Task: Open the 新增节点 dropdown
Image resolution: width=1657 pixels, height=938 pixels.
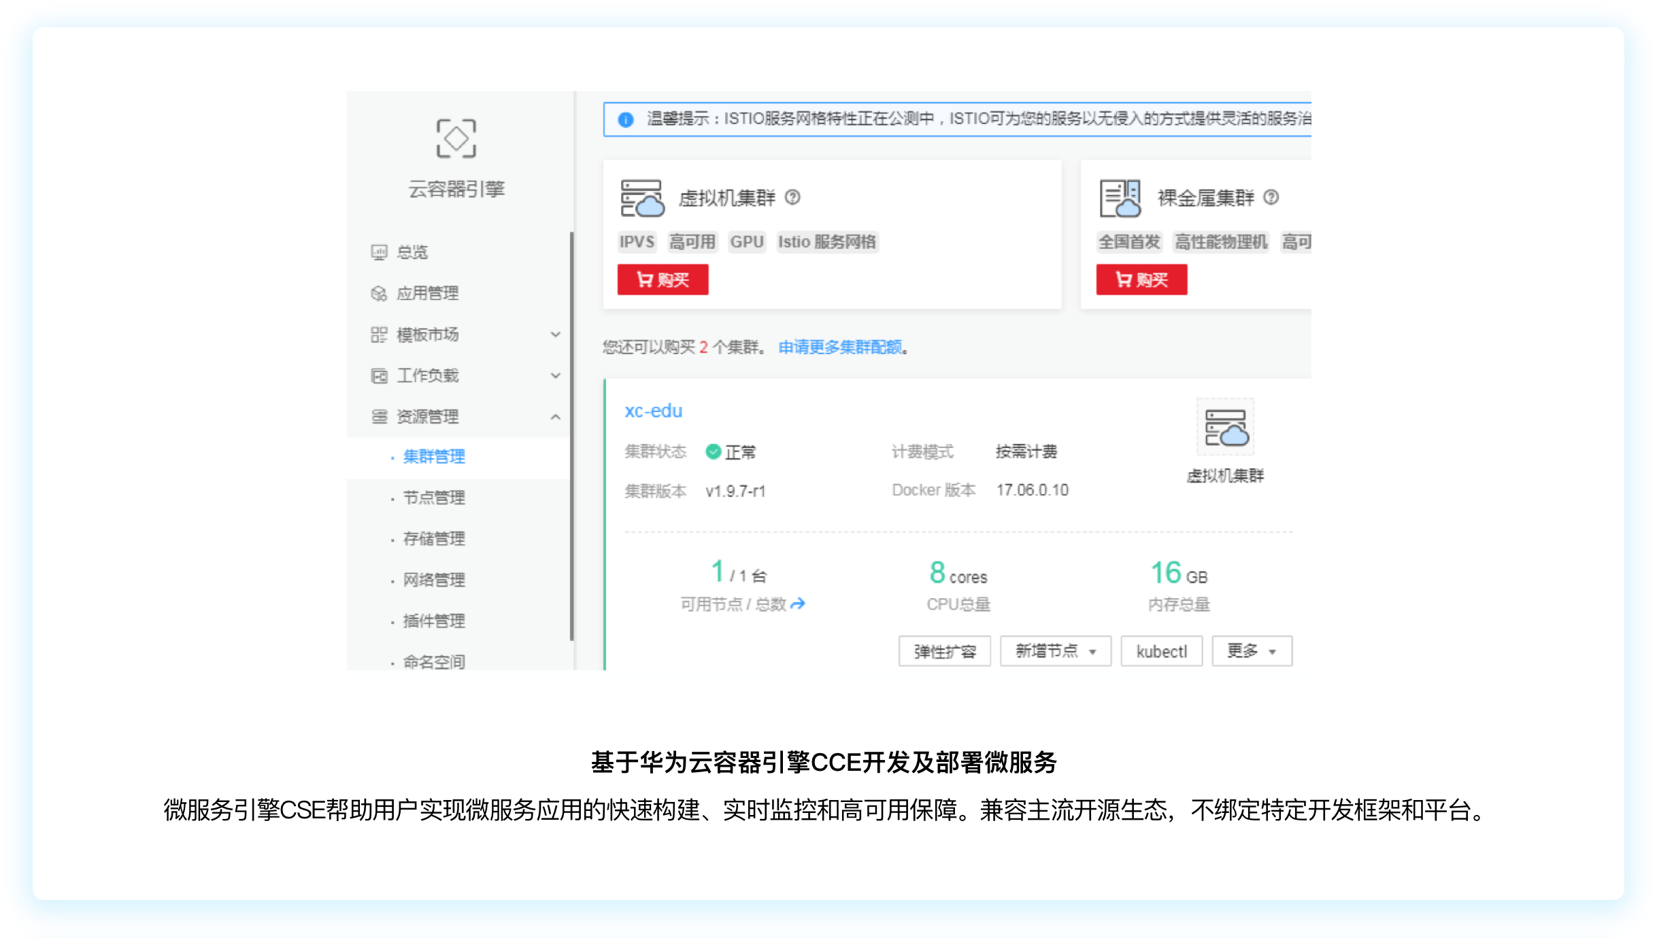Action: pyautogui.click(x=1055, y=650)
